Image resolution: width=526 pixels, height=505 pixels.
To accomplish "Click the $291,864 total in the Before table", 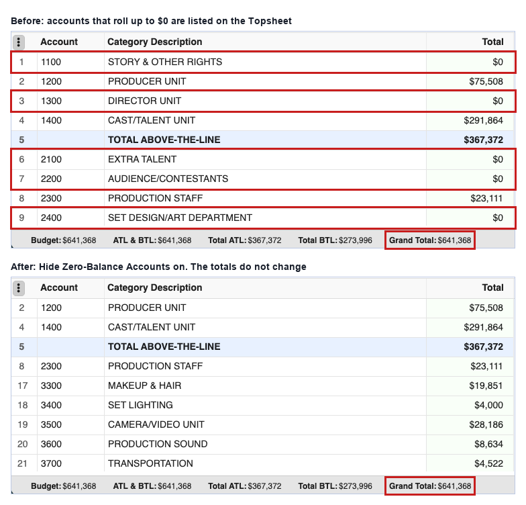I will pyautogui.click(x=483, y=121).
